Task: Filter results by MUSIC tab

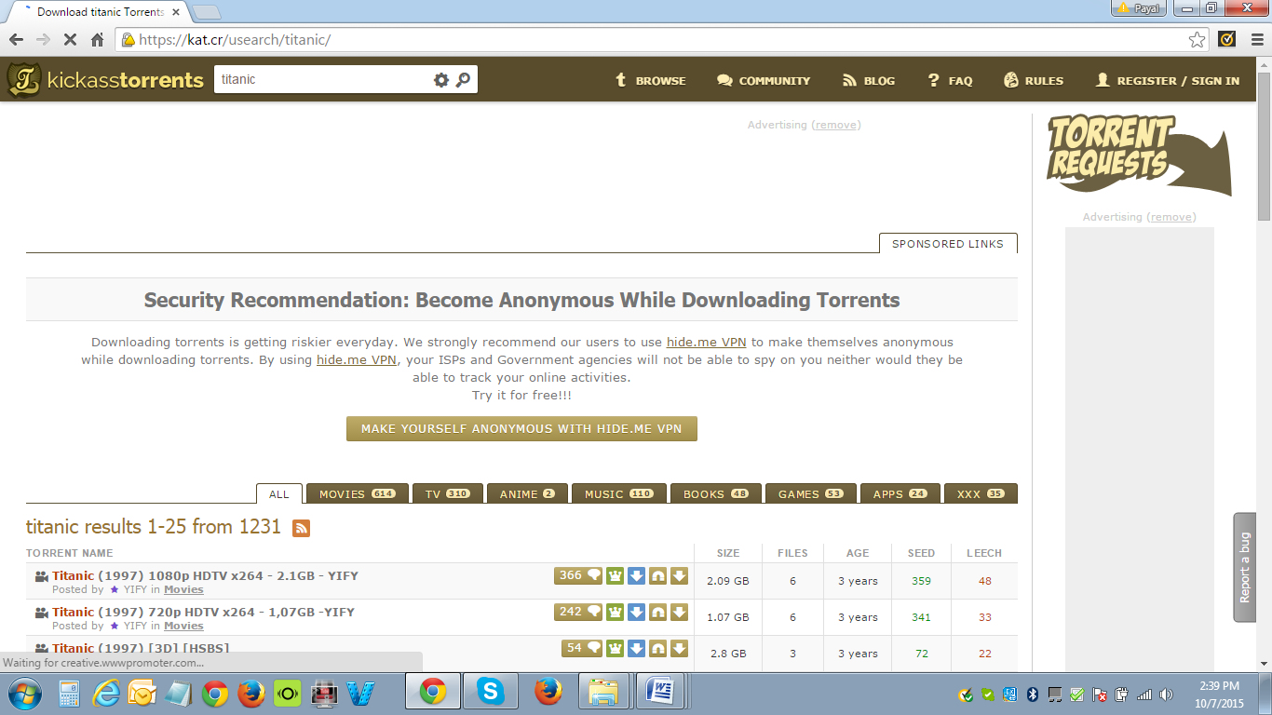Action: [619, 494]
